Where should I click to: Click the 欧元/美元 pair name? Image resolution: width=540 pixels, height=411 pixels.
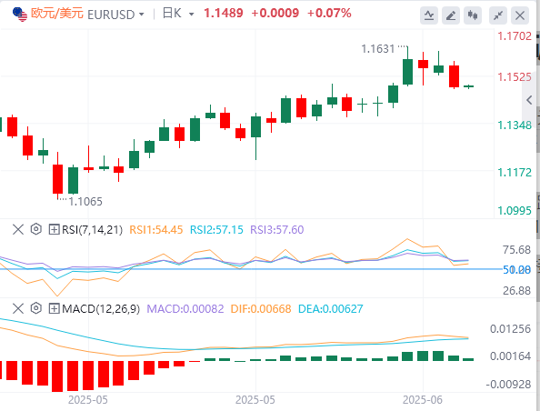(x=57, y=14)
